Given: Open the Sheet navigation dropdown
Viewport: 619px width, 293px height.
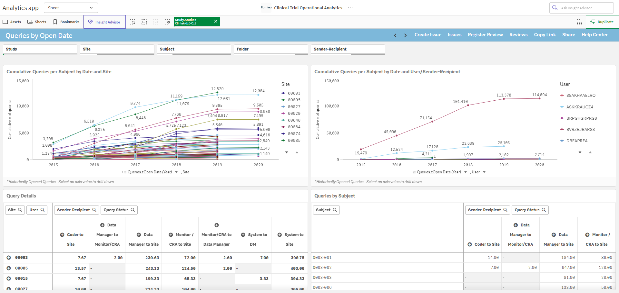Looking at the screenshot, I should tap(71, 8).
